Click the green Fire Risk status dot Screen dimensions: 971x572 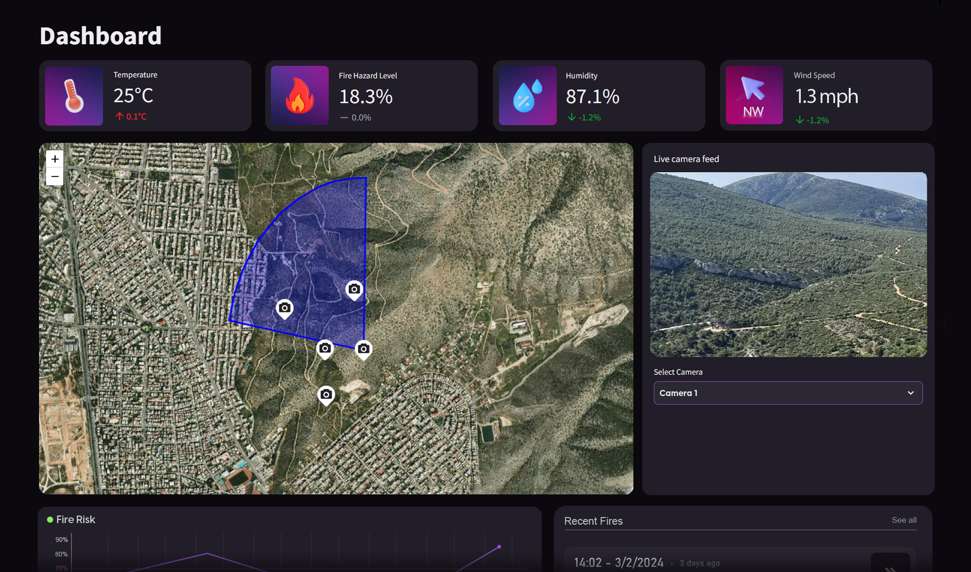pos(50,520)
